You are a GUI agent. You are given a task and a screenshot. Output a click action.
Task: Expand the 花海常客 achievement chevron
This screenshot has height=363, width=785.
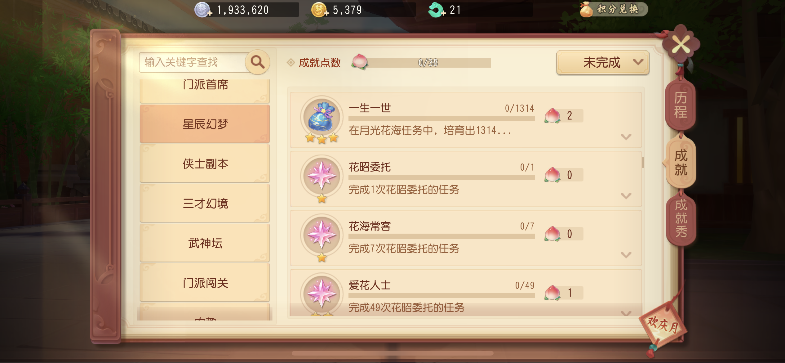[626, 255]
